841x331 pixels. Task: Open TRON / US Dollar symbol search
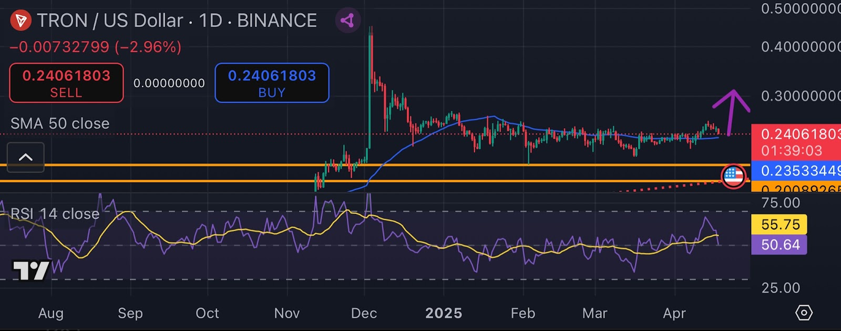click(x=110, y=20)
